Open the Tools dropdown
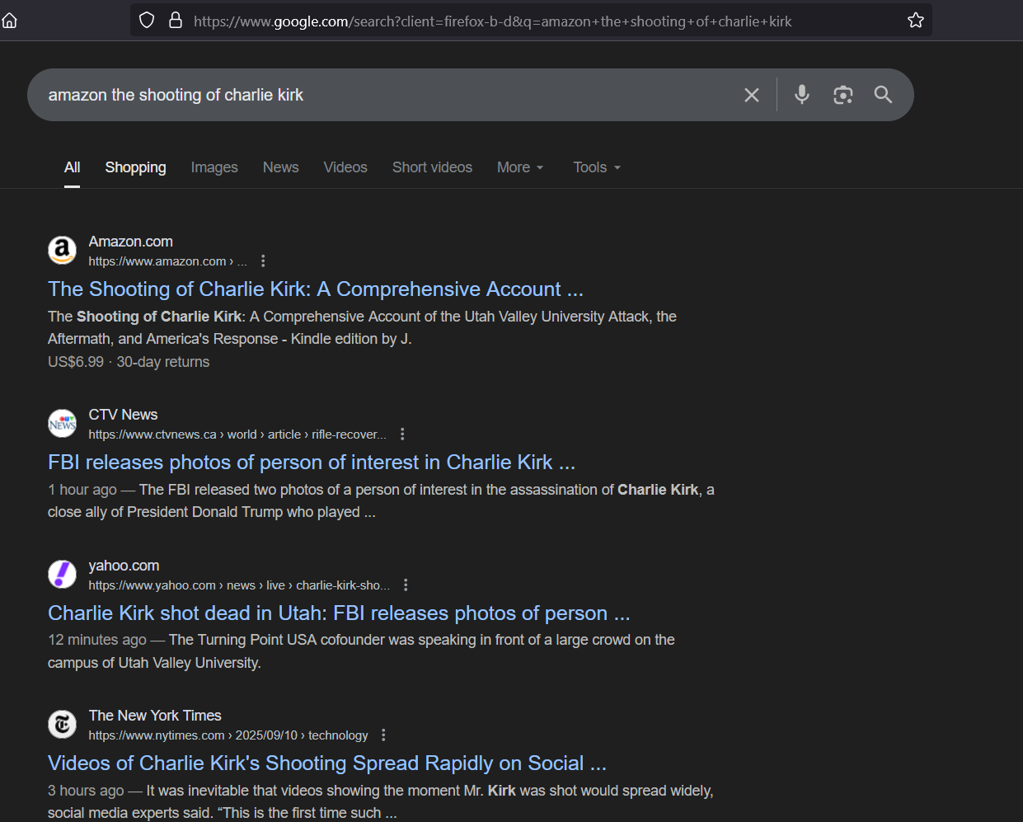Viewport: 1023px width, 822px height. coord(597,167)
